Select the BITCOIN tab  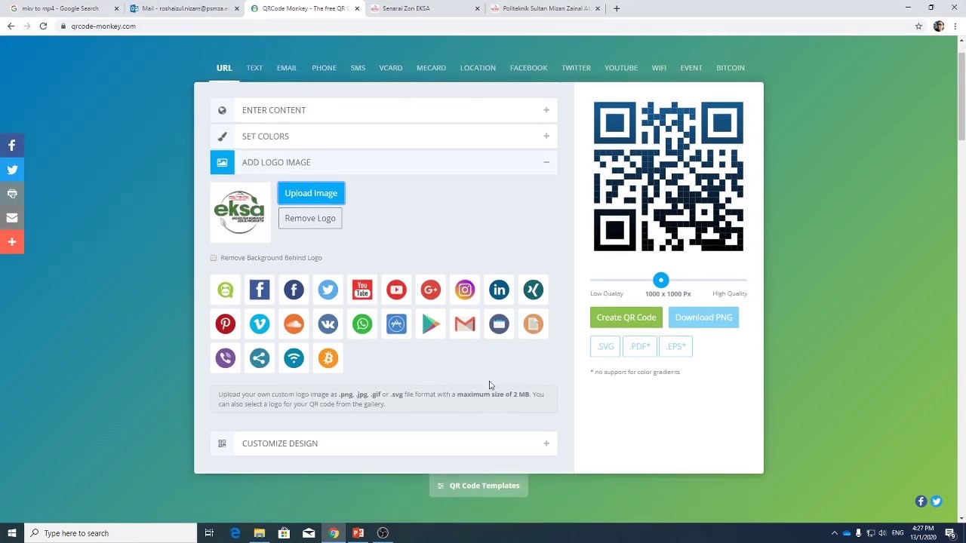[x=731, y=68]
